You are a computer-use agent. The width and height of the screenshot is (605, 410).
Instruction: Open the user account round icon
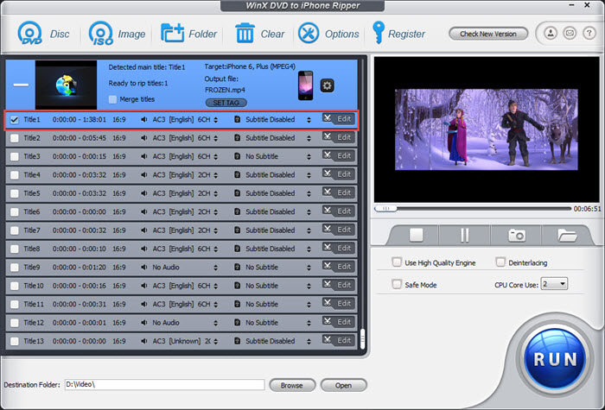[x=551, y=34]
